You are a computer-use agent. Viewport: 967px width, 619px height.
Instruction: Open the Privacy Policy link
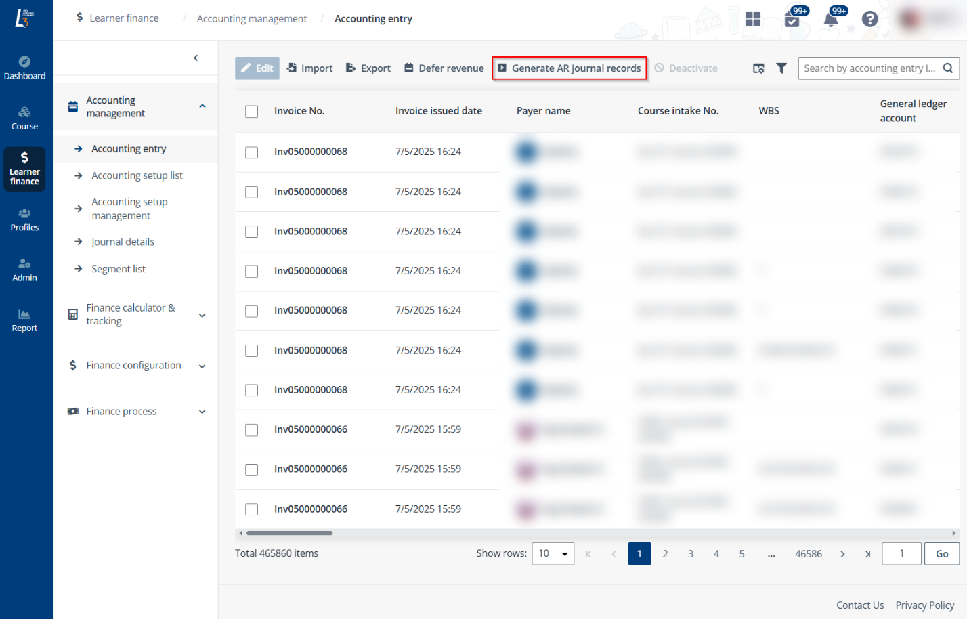[925, 605]
